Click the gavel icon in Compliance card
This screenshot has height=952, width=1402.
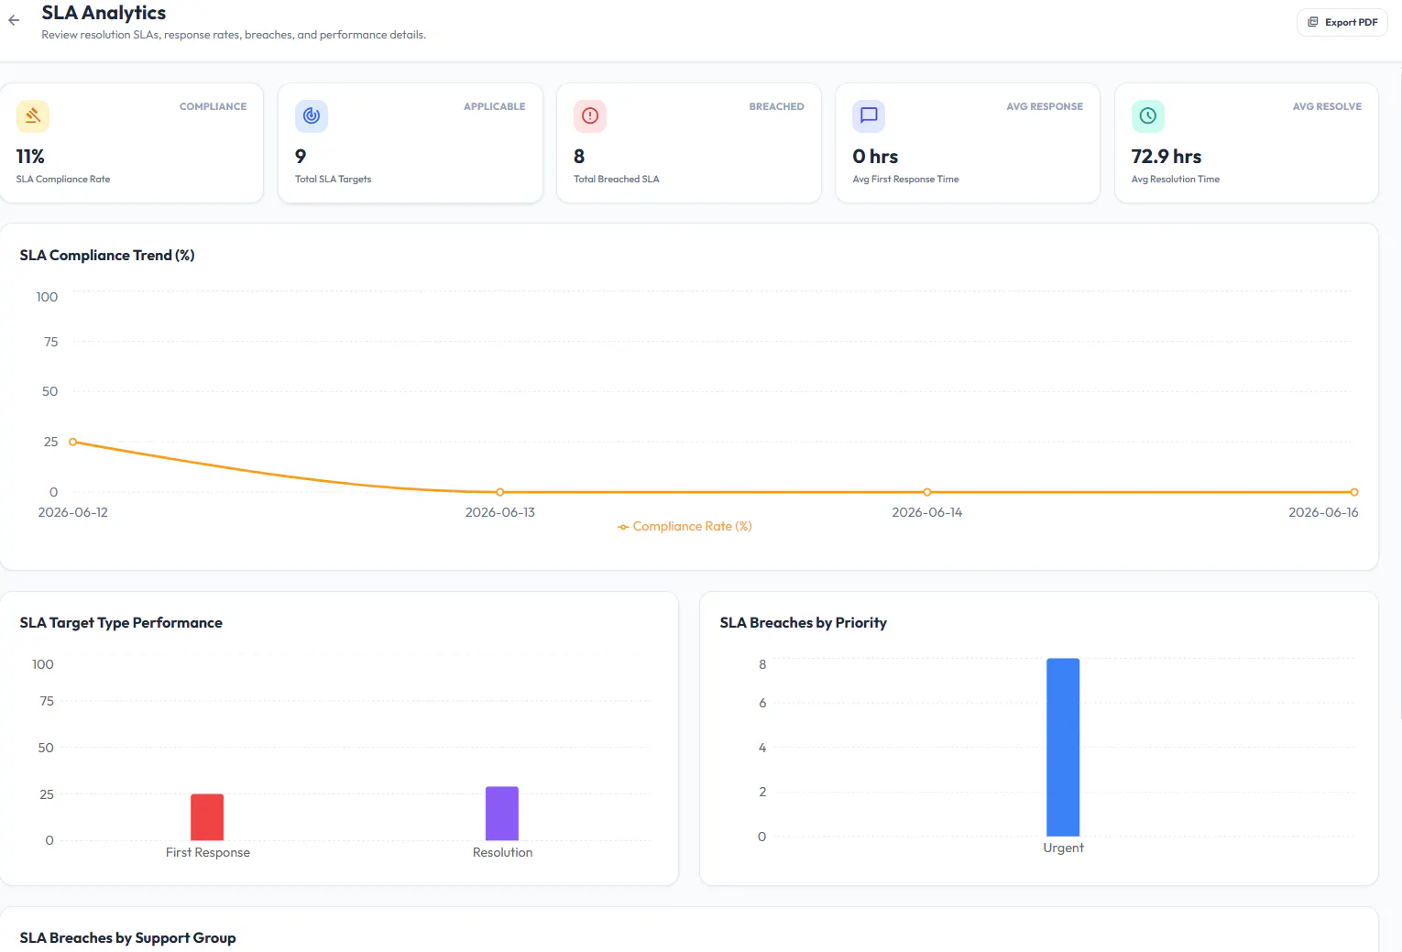click(x=33, y=115)
